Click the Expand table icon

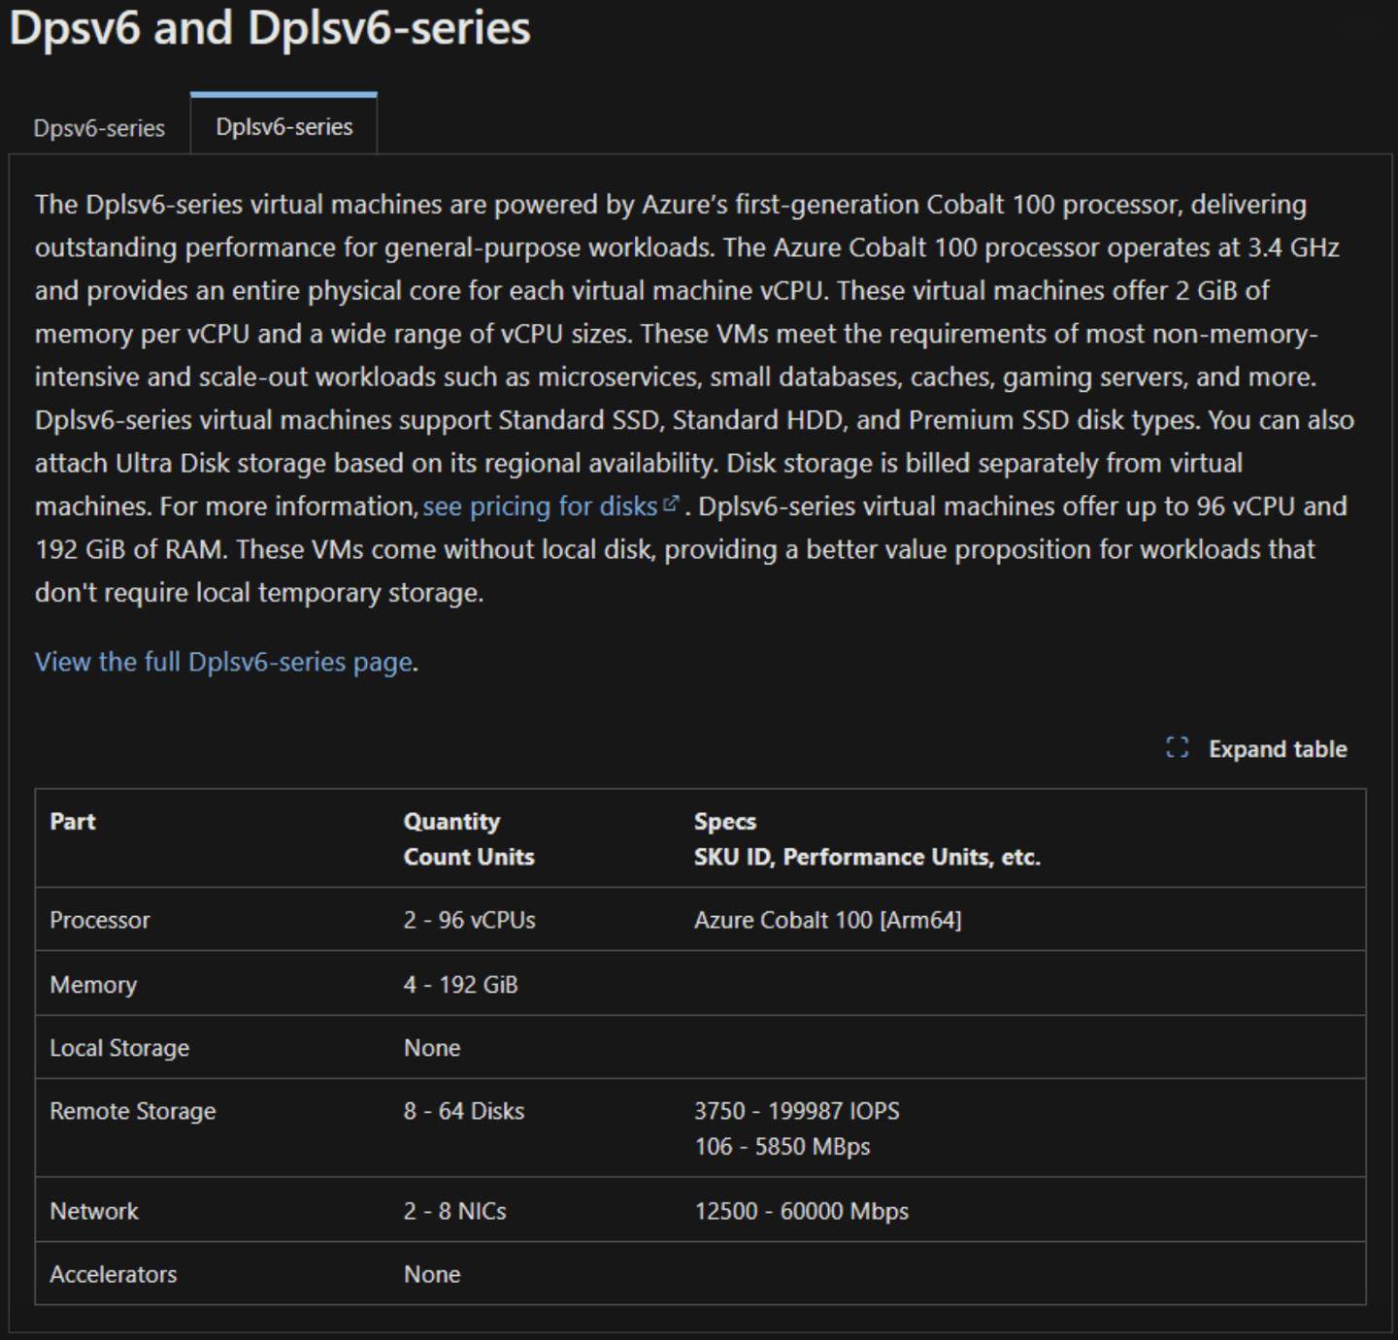point(1177,748)
